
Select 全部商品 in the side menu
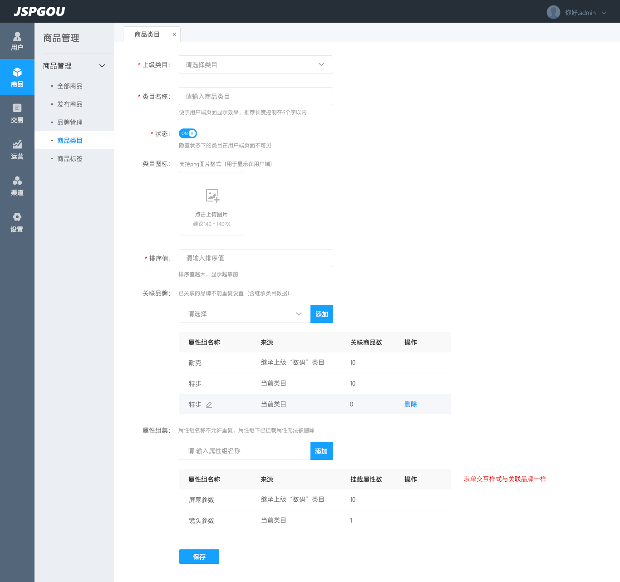(x=70, y=86)
